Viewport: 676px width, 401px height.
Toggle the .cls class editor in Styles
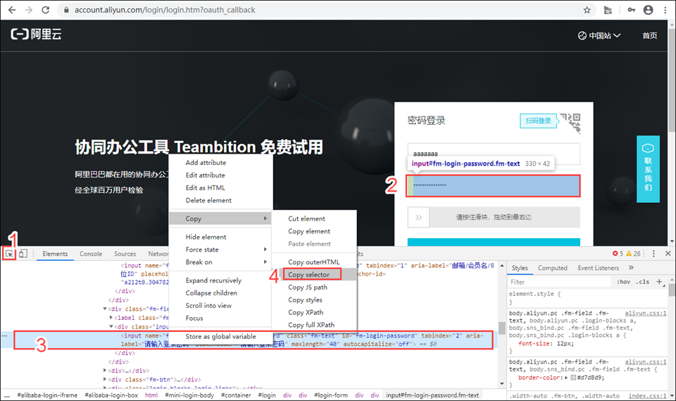pyautogui.click(x=642, y=282)
